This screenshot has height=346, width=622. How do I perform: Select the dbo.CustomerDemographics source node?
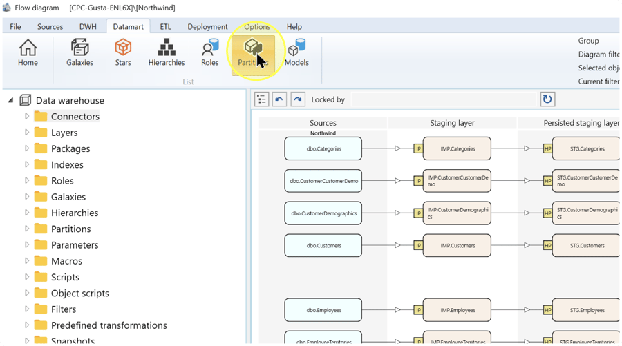tap(323, 213)
